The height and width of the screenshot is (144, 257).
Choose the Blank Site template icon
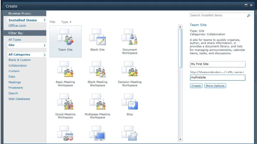98,37
